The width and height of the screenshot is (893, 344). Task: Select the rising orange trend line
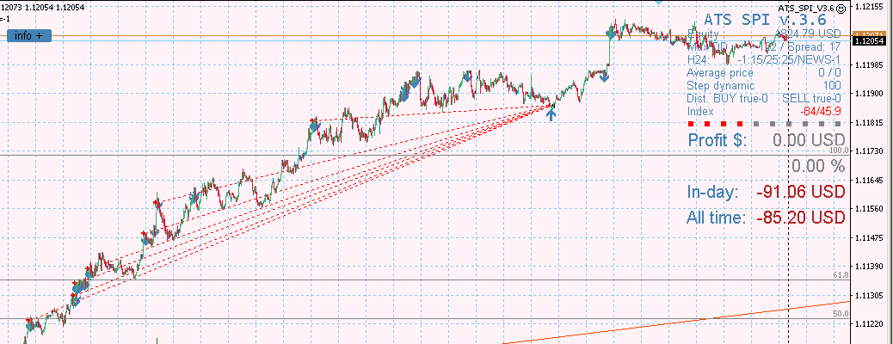pyautogui.click(x=675, y=324)
